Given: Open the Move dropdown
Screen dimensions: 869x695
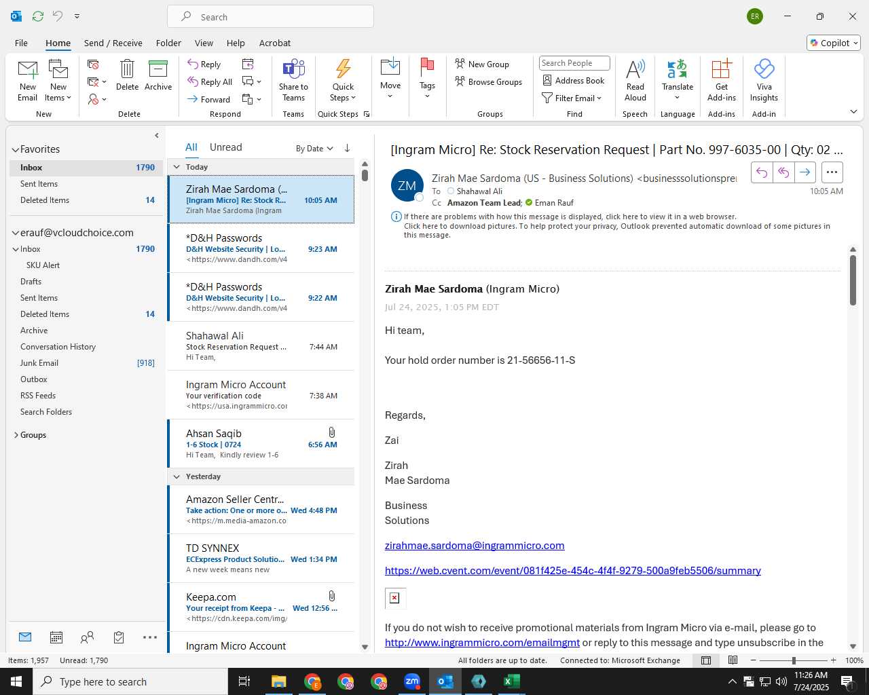Looking at the screenshot, I should 390,79.
